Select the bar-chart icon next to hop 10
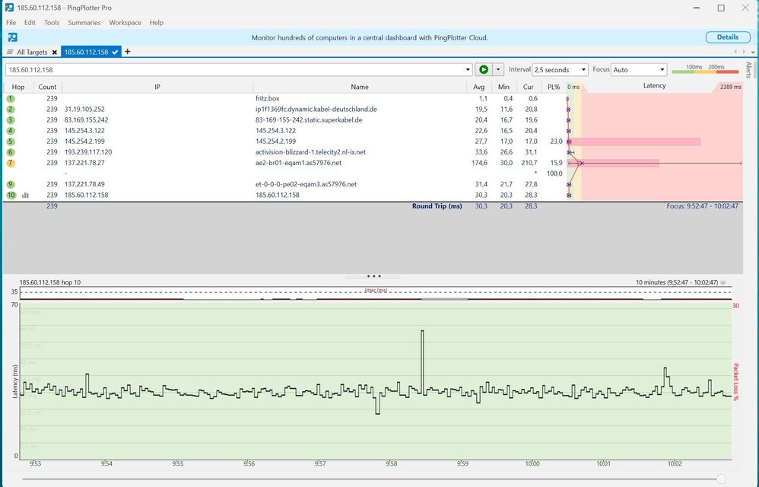 25,195
